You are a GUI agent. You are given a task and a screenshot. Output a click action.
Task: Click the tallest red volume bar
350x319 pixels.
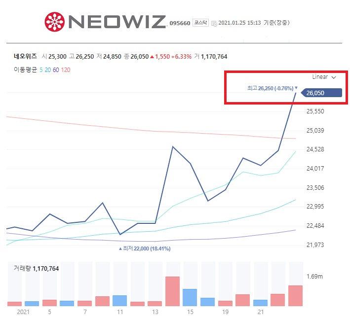pos(173,291)
